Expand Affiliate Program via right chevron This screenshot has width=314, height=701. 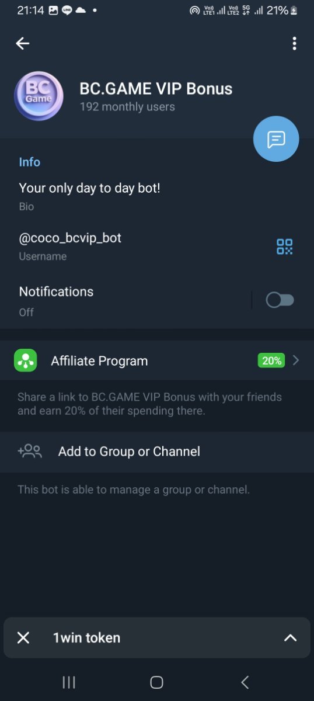pyautogui.click(x=296, y=360)
